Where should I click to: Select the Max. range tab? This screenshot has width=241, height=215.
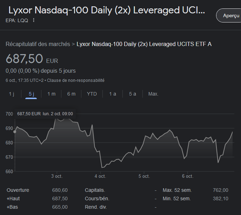coord(153,94)
